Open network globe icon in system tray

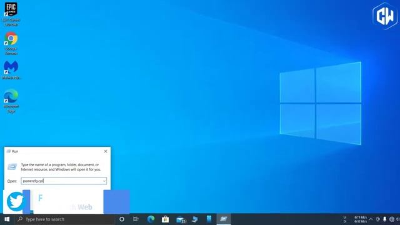click(x=392, y=219)
